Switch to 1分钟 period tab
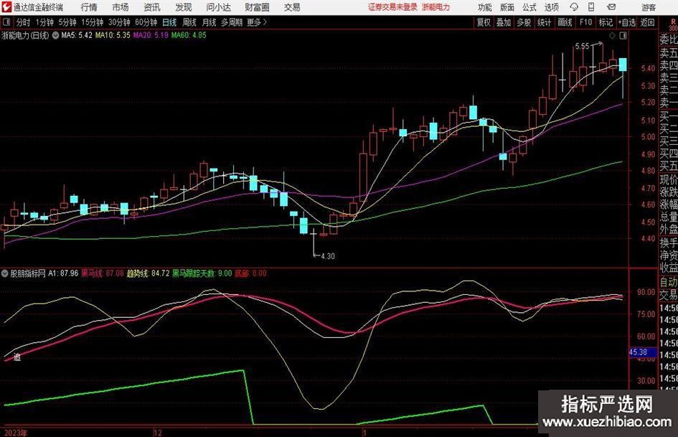 click(44, 22)
